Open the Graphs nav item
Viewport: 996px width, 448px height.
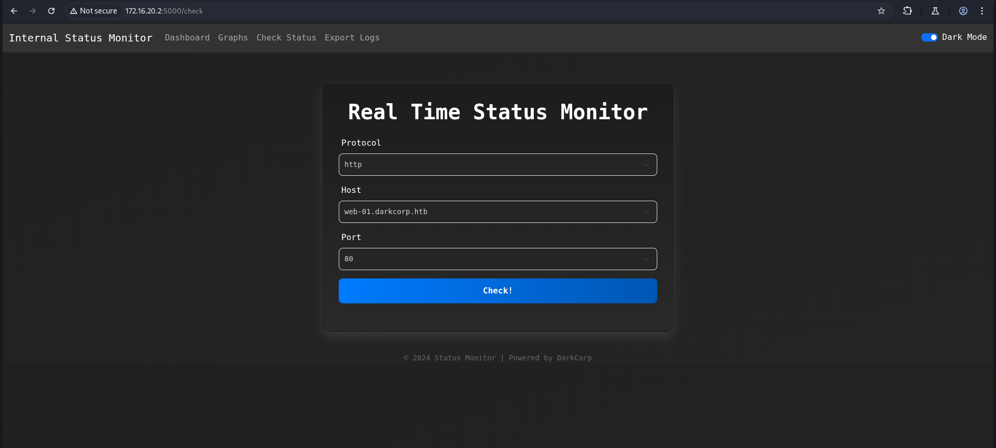[x=233, y=38]
